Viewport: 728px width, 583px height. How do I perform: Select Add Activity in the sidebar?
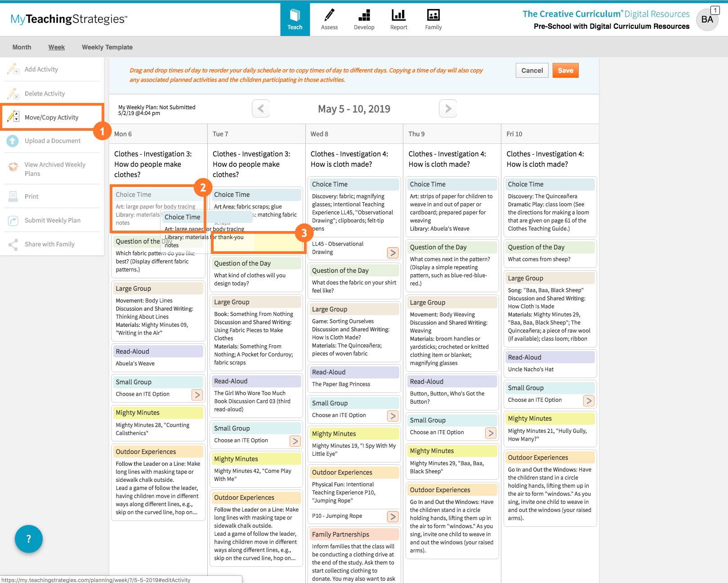point(41,69)
